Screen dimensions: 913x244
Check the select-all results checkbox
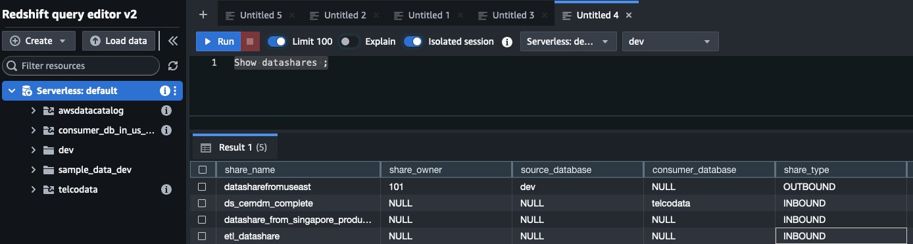203,170
